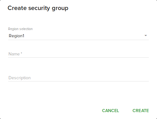Click into the Description text field
Viewport: 157px width, 119px height.
tap(78, 78)
